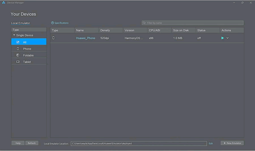
Task: Sort by the Version column header
Action: (x=135, y=30)
